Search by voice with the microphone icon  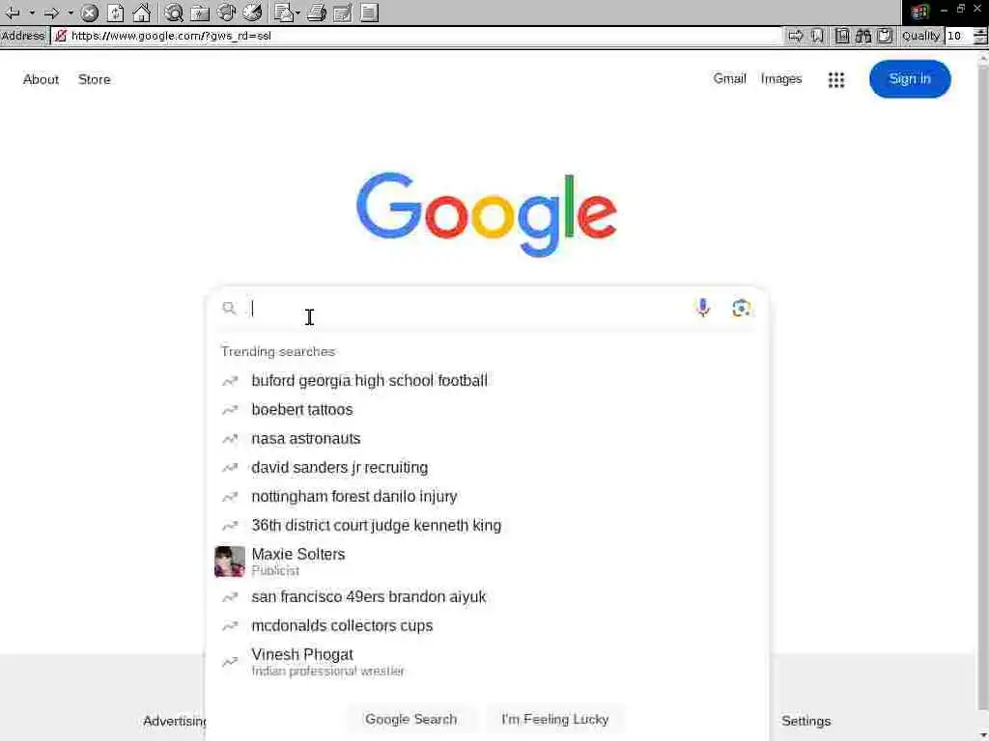(x=703, y=308)
